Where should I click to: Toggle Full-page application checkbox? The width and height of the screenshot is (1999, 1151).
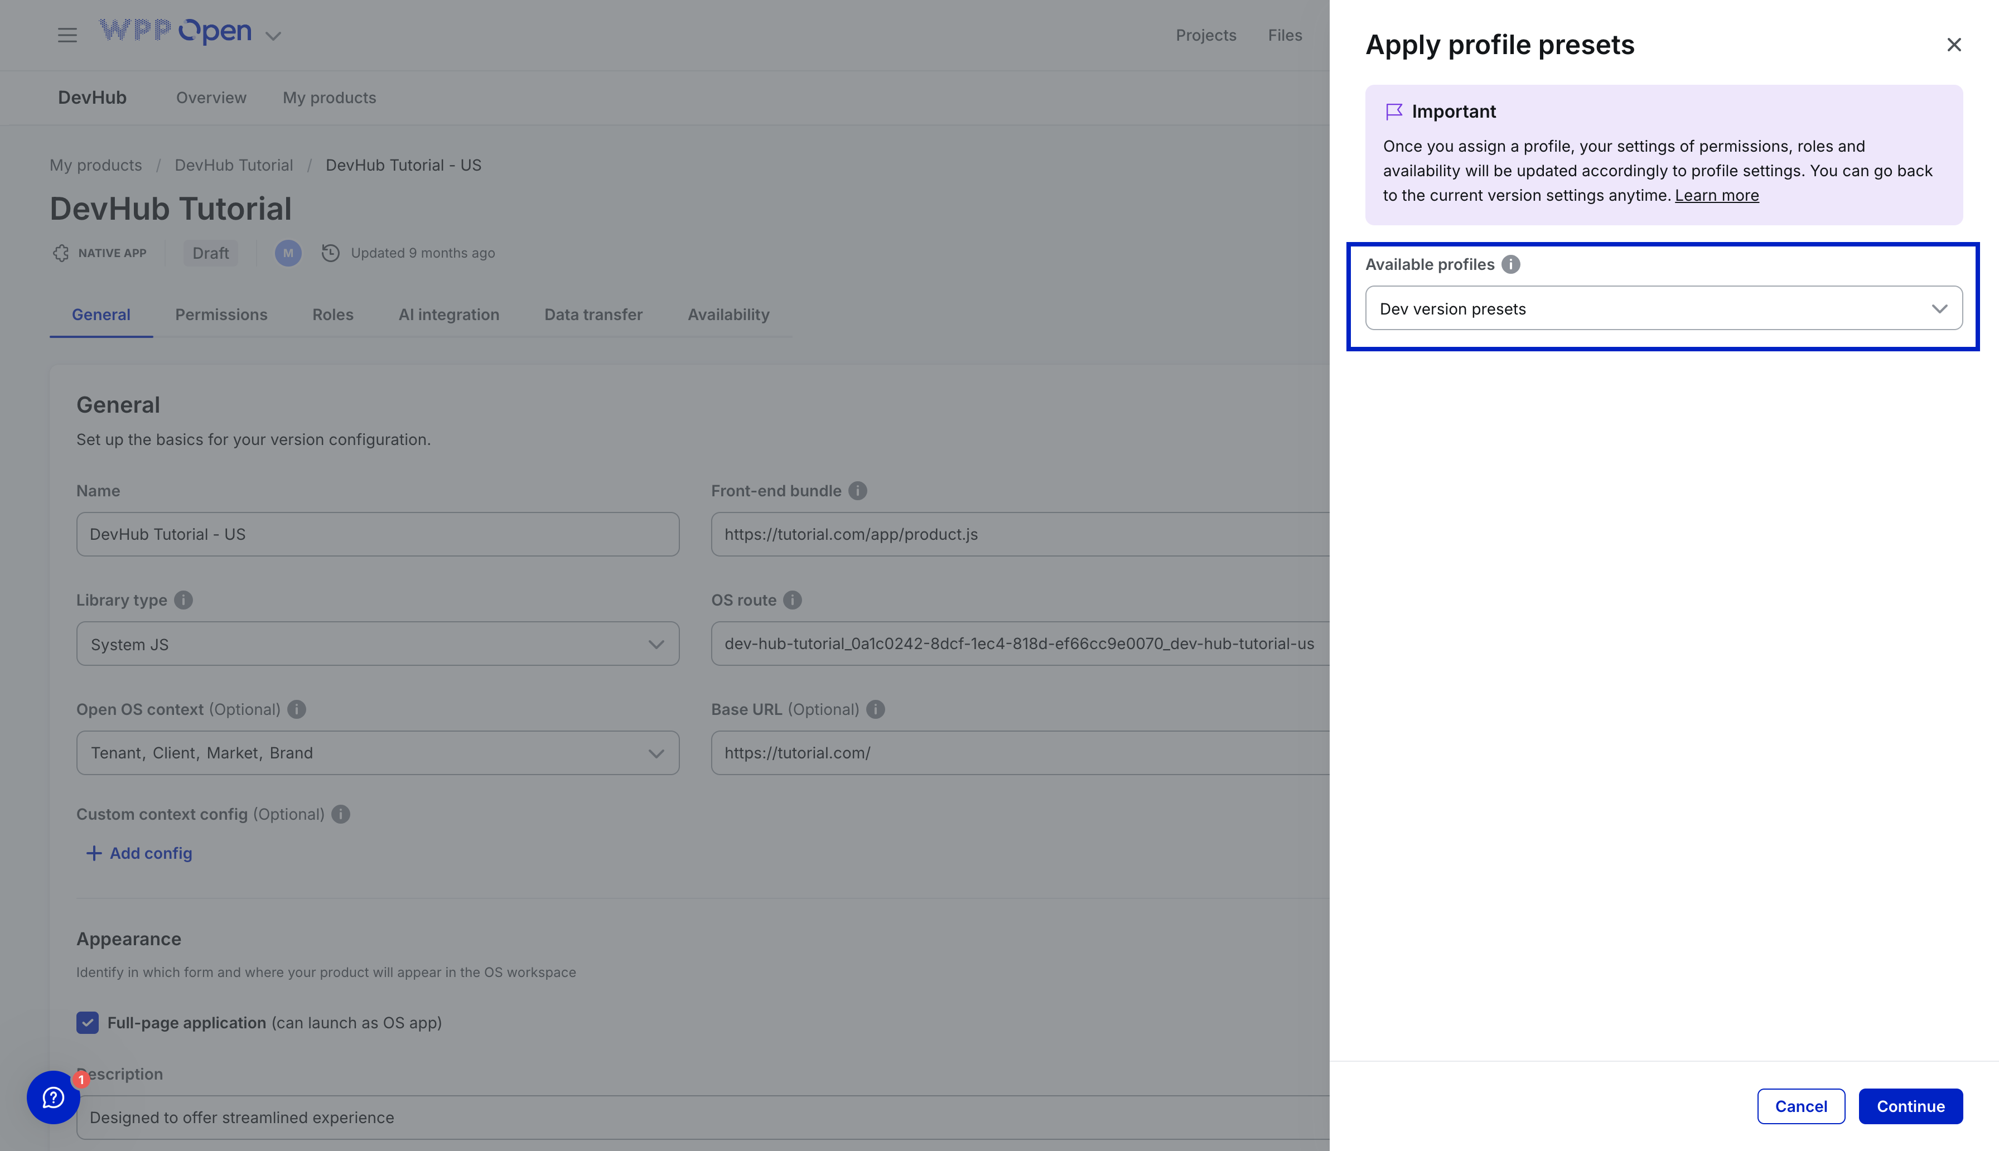(88, 1022)
